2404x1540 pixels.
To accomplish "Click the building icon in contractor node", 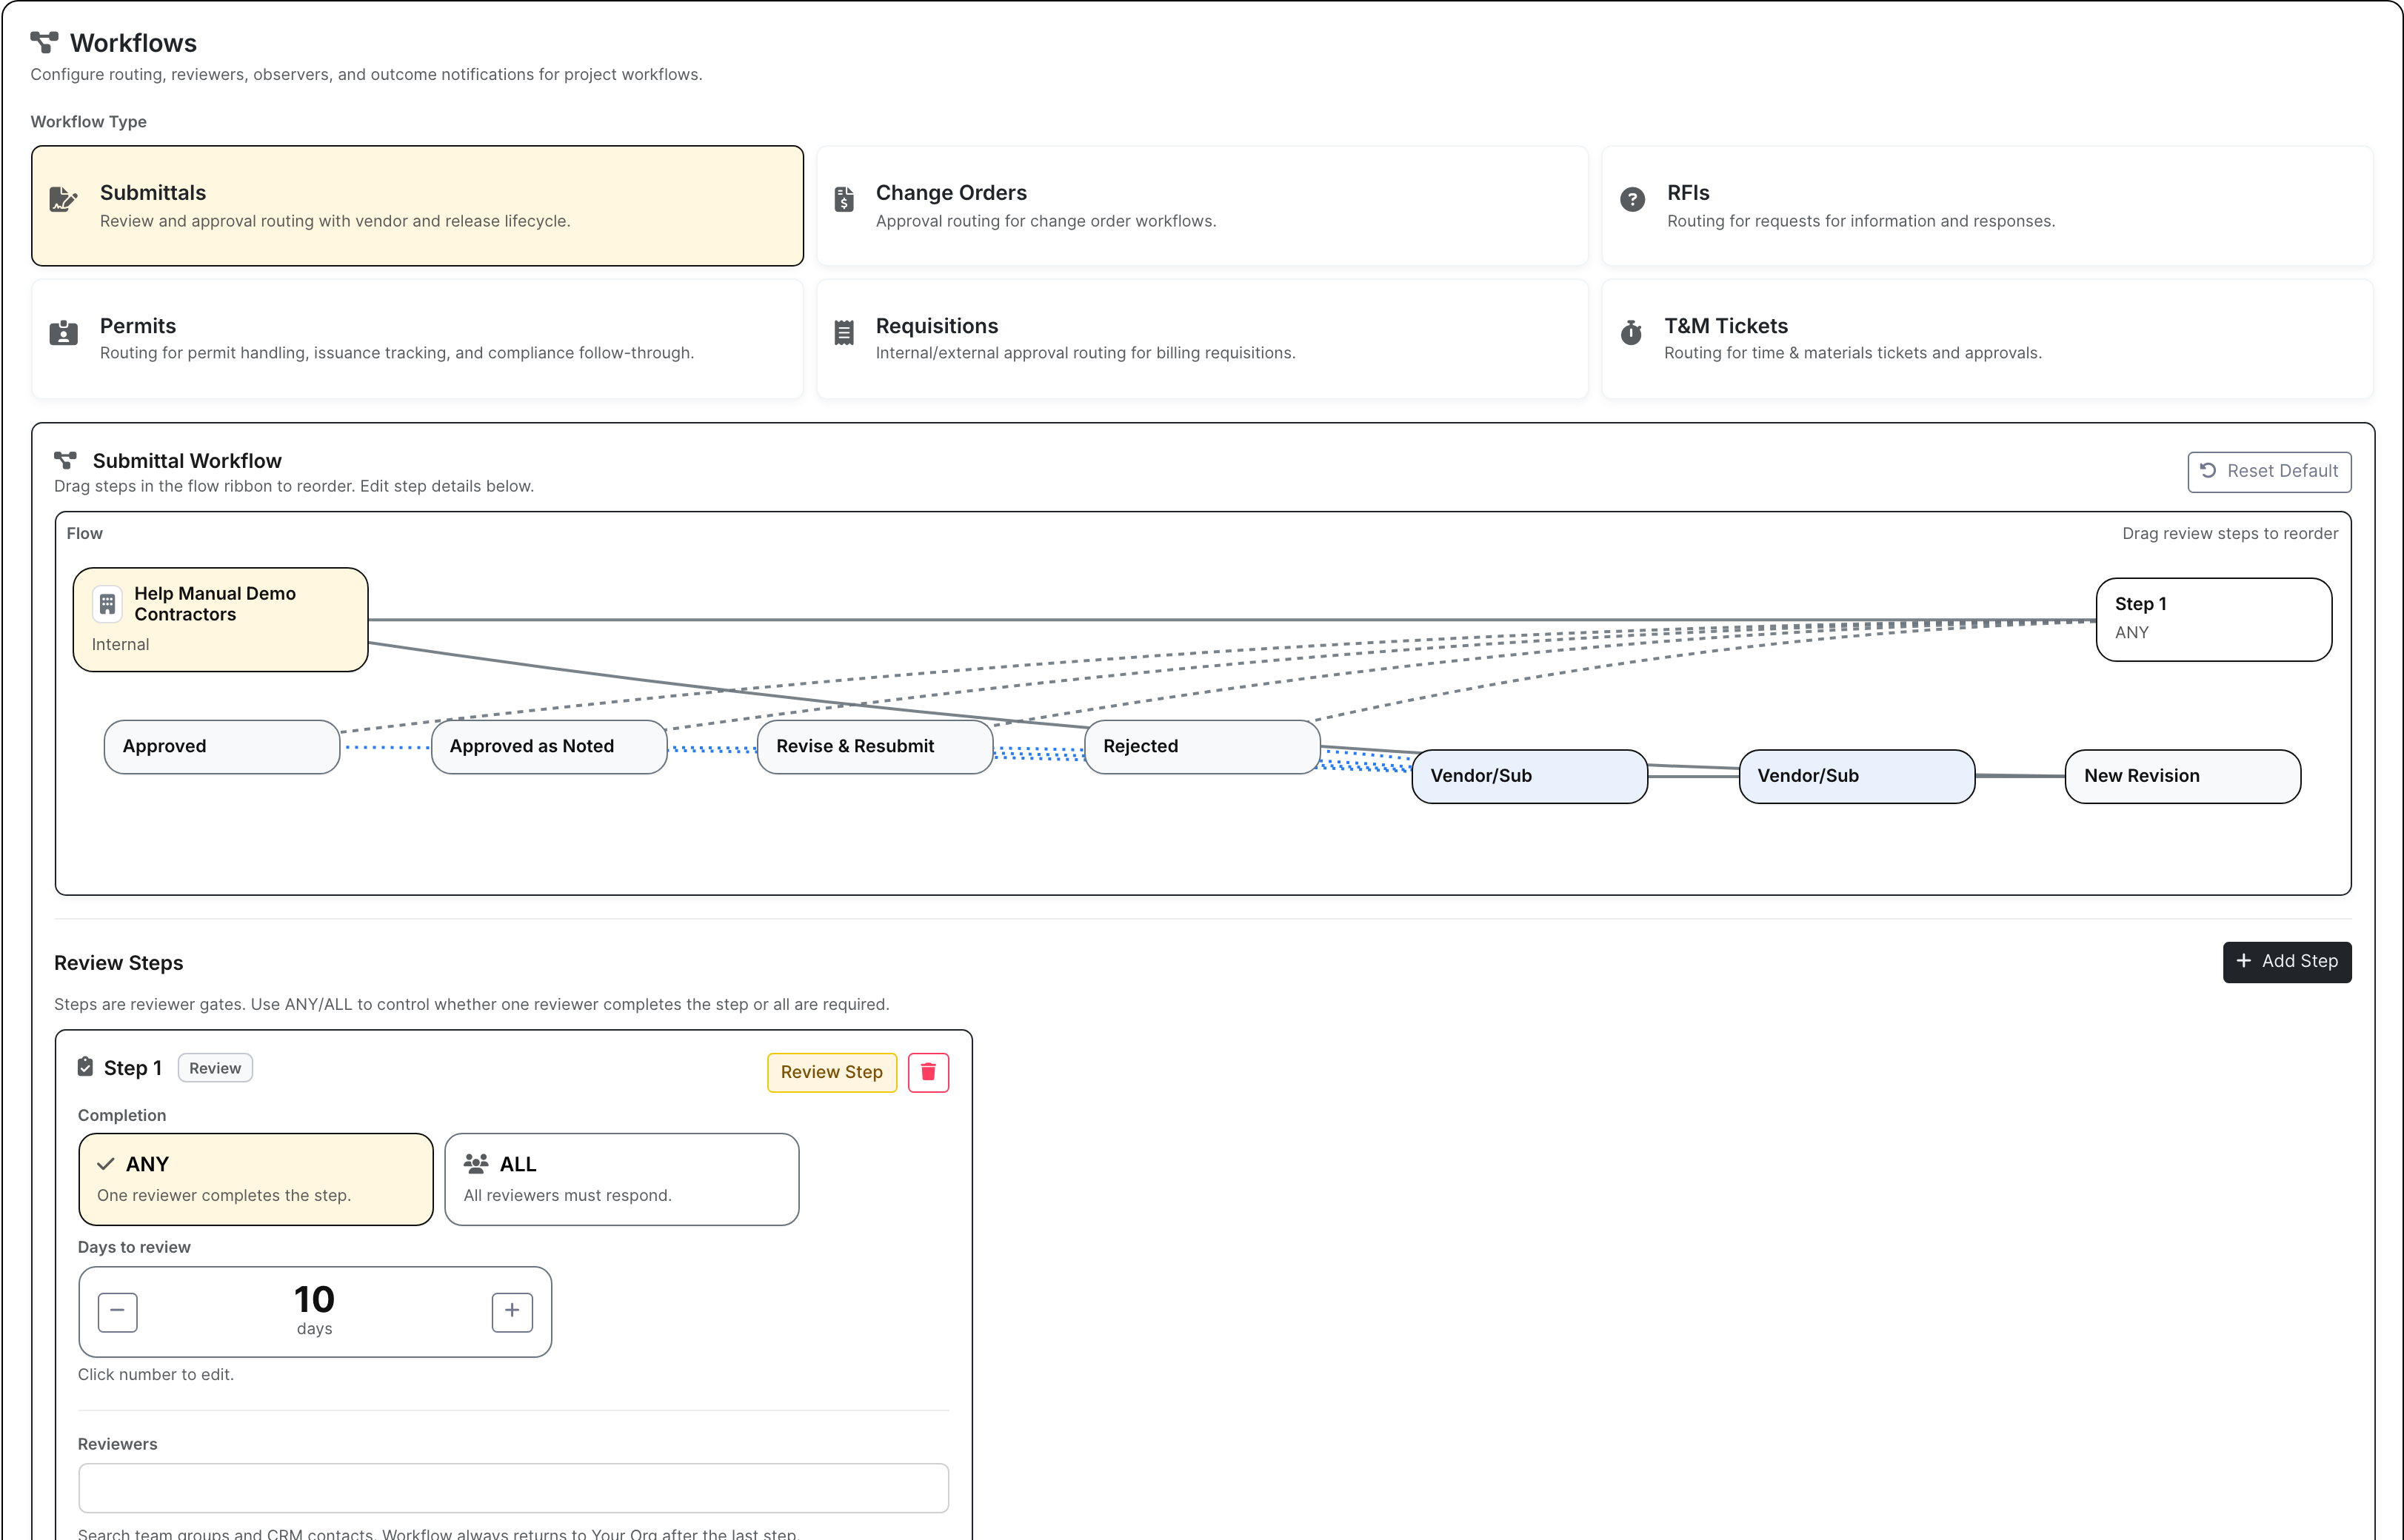I will (107, 604).
